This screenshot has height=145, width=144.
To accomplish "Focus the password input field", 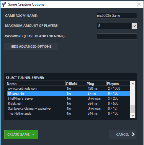I will pos(117,36).
